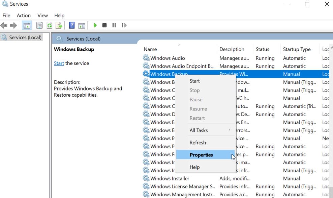Minimize the Services window
Image resolution: width=333 pixels, height=198 pixels.
click(x=287, y=4)
